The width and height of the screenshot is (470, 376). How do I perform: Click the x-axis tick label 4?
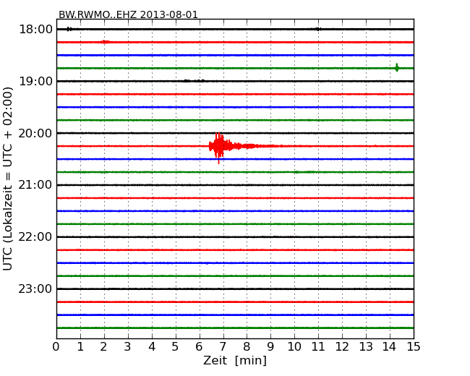coord(152,347)
